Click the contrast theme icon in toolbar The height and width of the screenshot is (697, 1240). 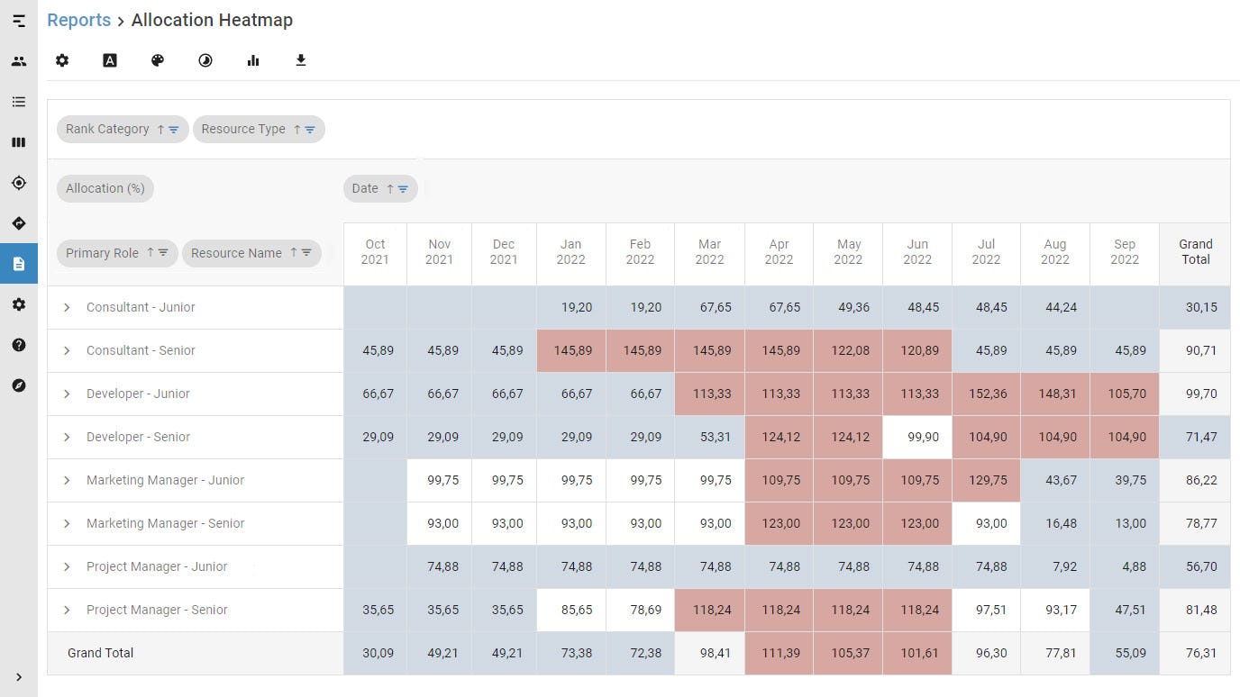205,60
